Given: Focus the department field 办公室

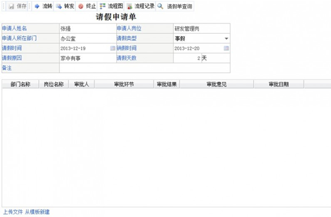Looking at the screenshot, I should [x=87, y=38].
